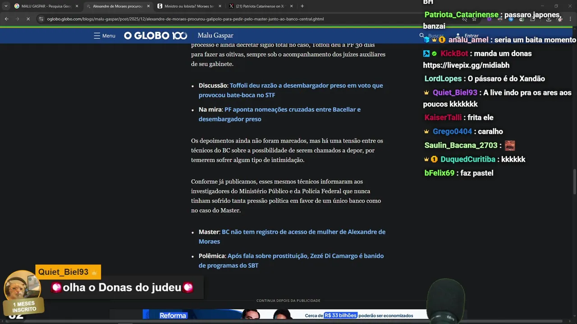Open link PF aponta nomeações cruzadas

(x=279, y=114)
